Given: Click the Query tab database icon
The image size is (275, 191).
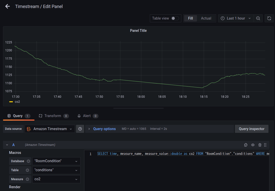Looking at the screenshot, I should (9, 116).
